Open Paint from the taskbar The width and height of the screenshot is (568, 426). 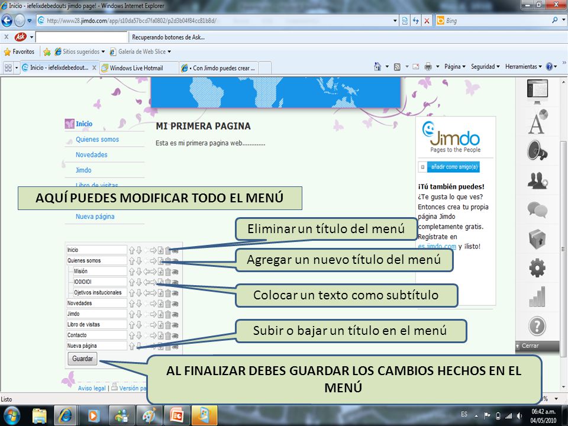[x=149, y=415]
